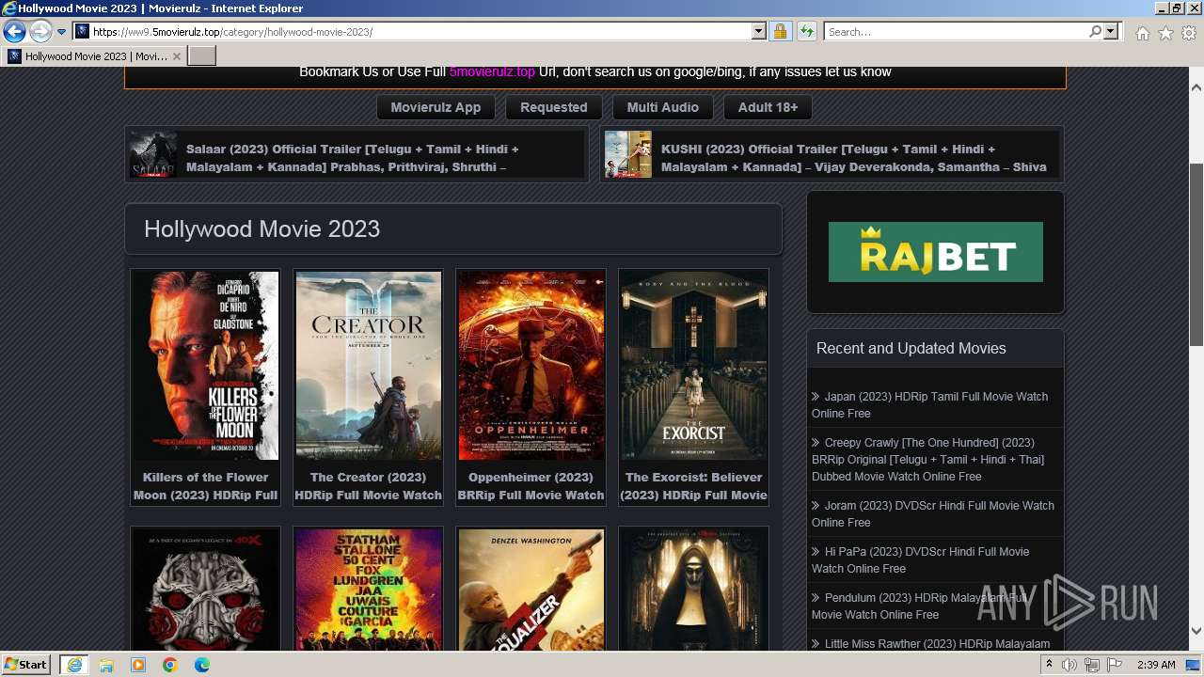Open the Multi Audio menu item
Viewport: 1204px width, 677px height.
tap(663, 107)
